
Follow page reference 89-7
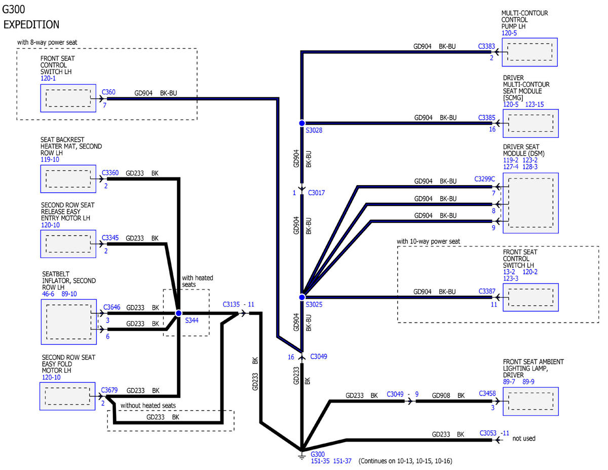pyautogui.click(x=509, y=382)
